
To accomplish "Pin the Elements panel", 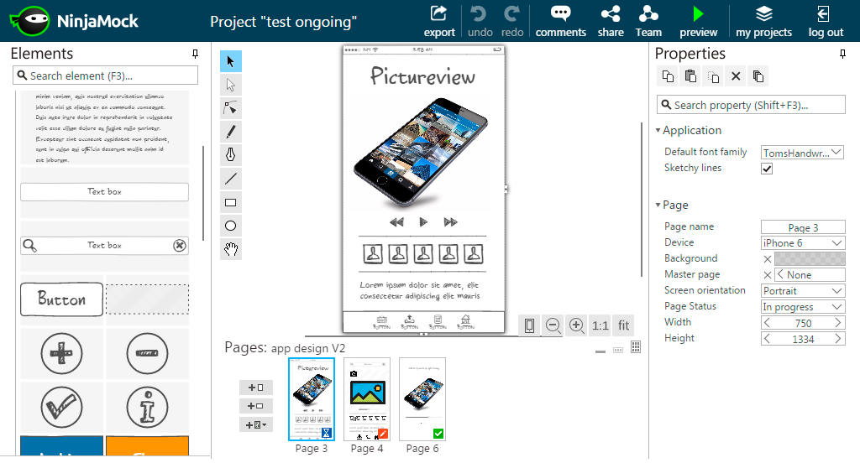I will point(195,54).
